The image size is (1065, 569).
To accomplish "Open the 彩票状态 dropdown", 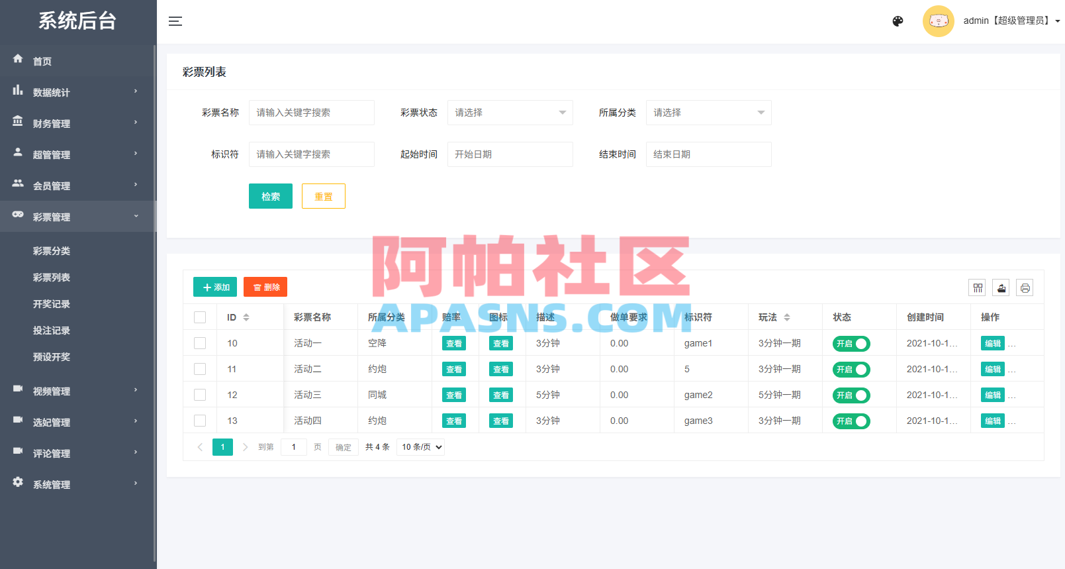I will pos(510,113).
